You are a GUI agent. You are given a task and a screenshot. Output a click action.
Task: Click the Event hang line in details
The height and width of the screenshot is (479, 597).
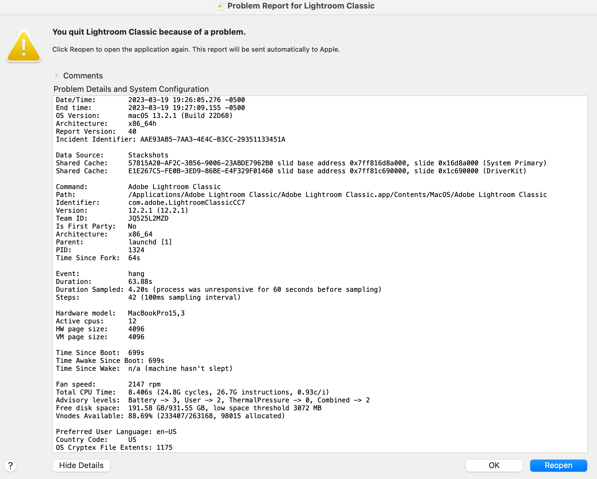click(x=100, y=274)
